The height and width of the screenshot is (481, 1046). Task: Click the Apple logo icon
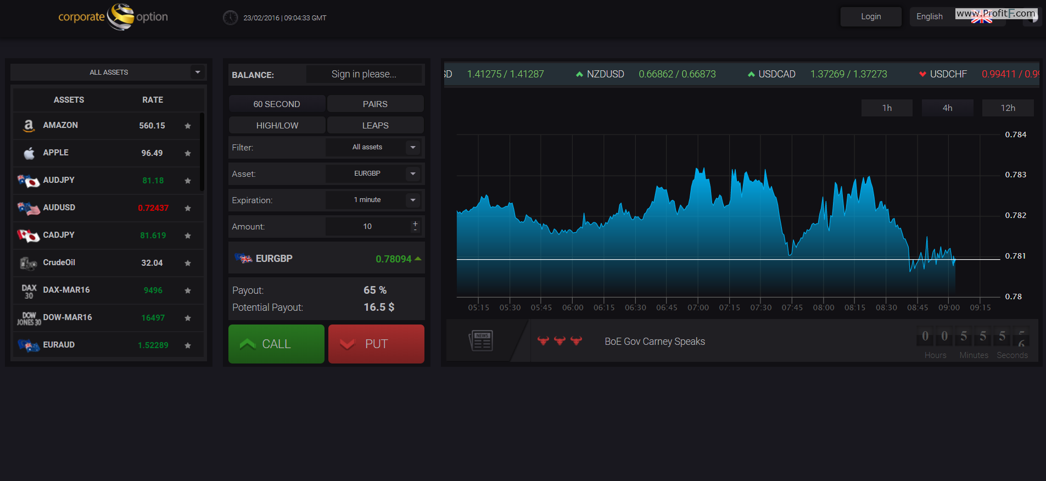(29, 153)
